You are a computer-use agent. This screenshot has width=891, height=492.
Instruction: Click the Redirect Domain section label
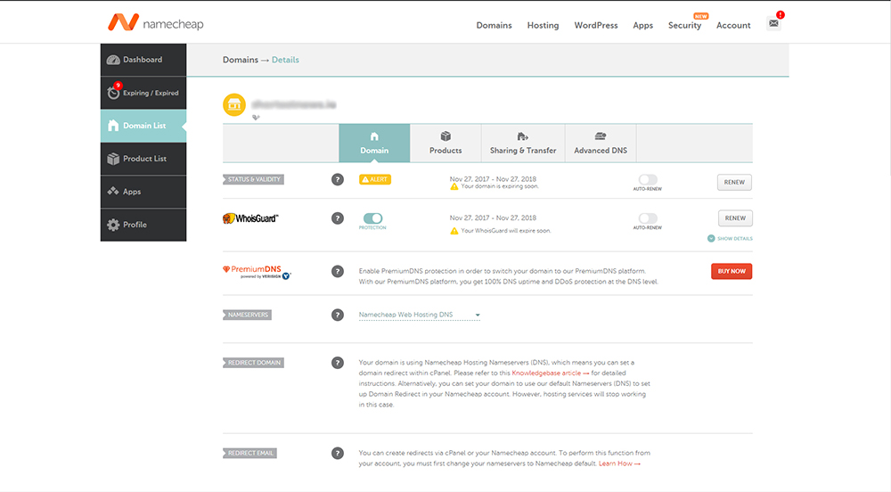(x=253, y=363)
